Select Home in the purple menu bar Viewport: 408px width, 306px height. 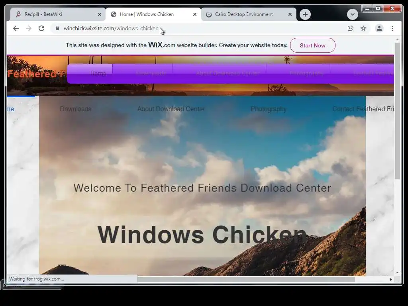98,73
